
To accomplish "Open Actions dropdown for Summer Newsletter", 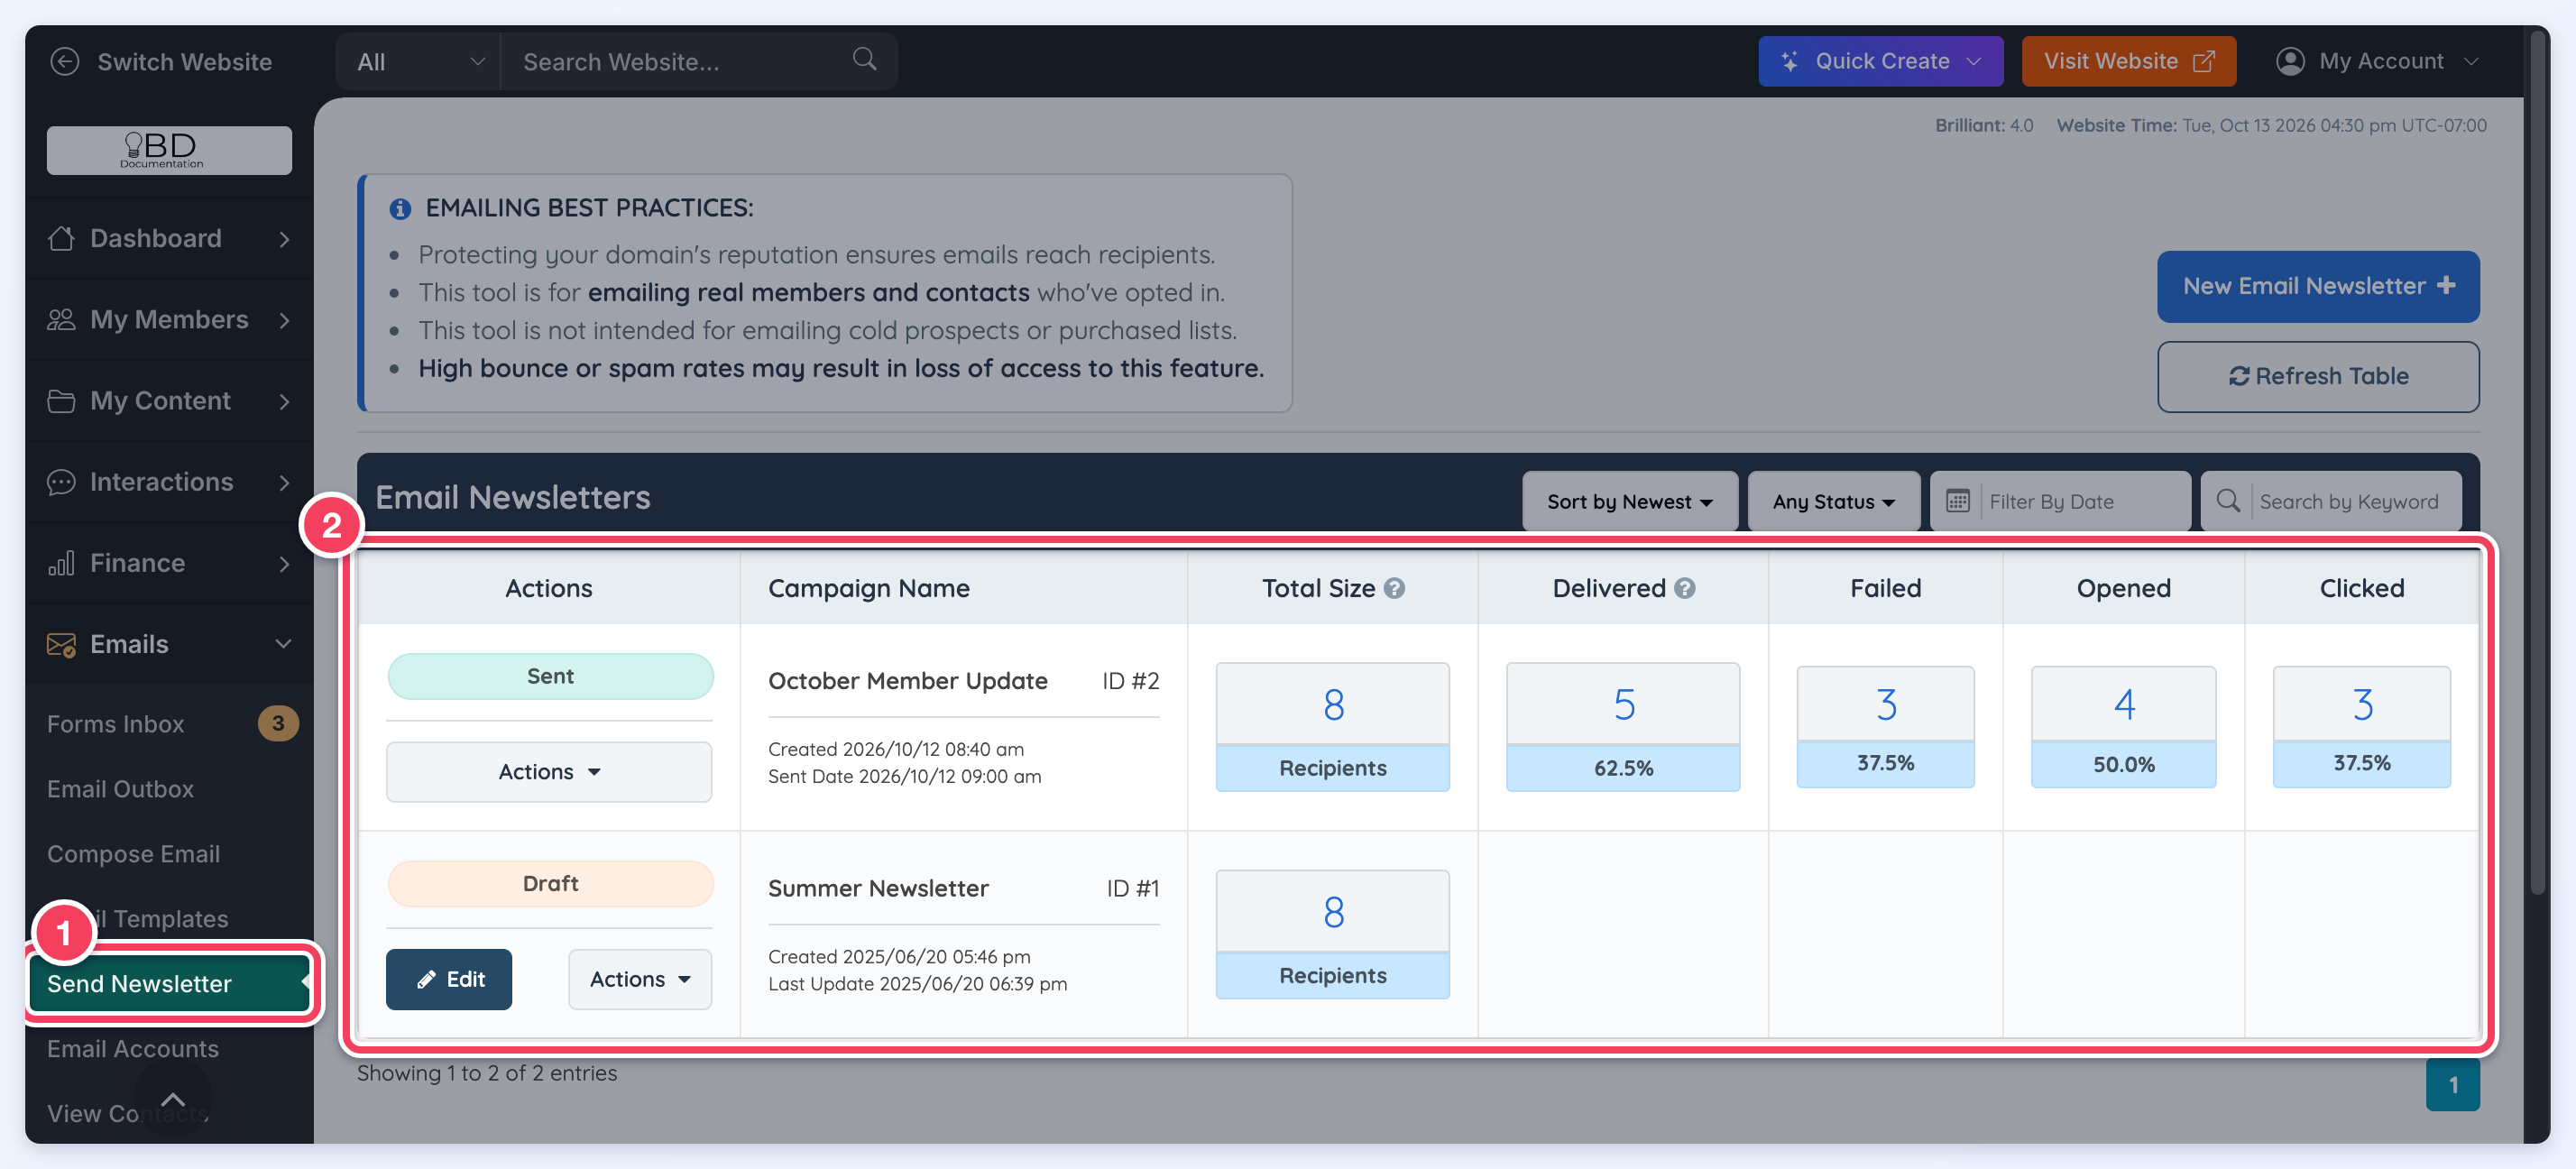I will pos(640,978).
